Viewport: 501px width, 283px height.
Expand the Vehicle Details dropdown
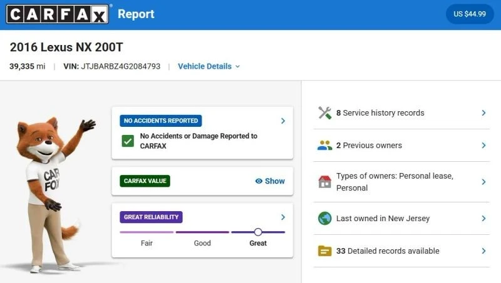[209, 66]
